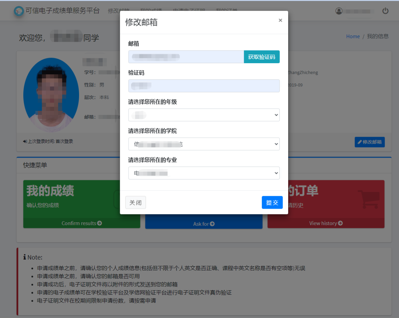Click the arrow icon next to Confirm results
Image resolution: width=399 pixels, height=318 pixels.
click(99, 223)
